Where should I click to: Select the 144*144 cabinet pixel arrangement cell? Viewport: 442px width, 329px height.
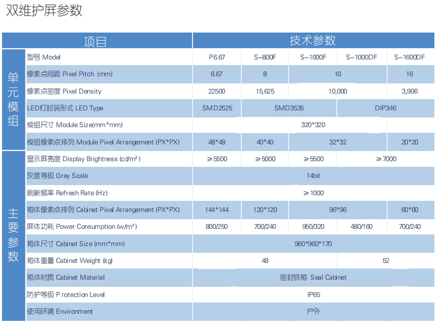click(217, 210)
